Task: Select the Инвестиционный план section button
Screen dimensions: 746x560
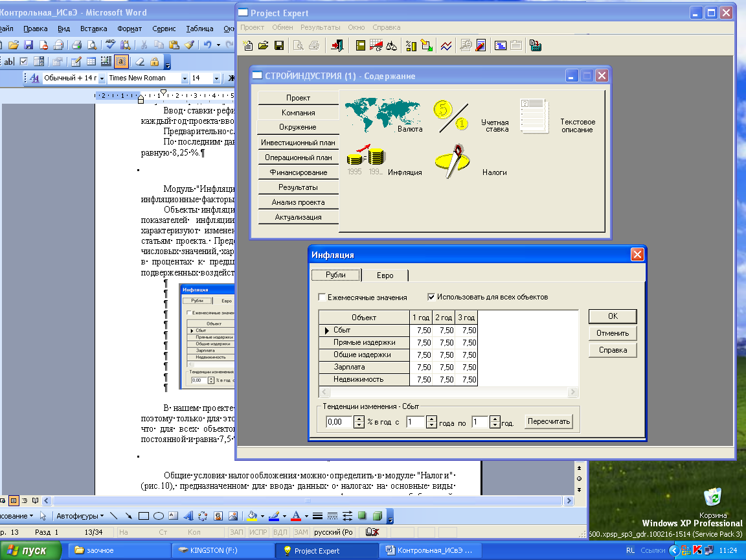Action: click(299, 143)
